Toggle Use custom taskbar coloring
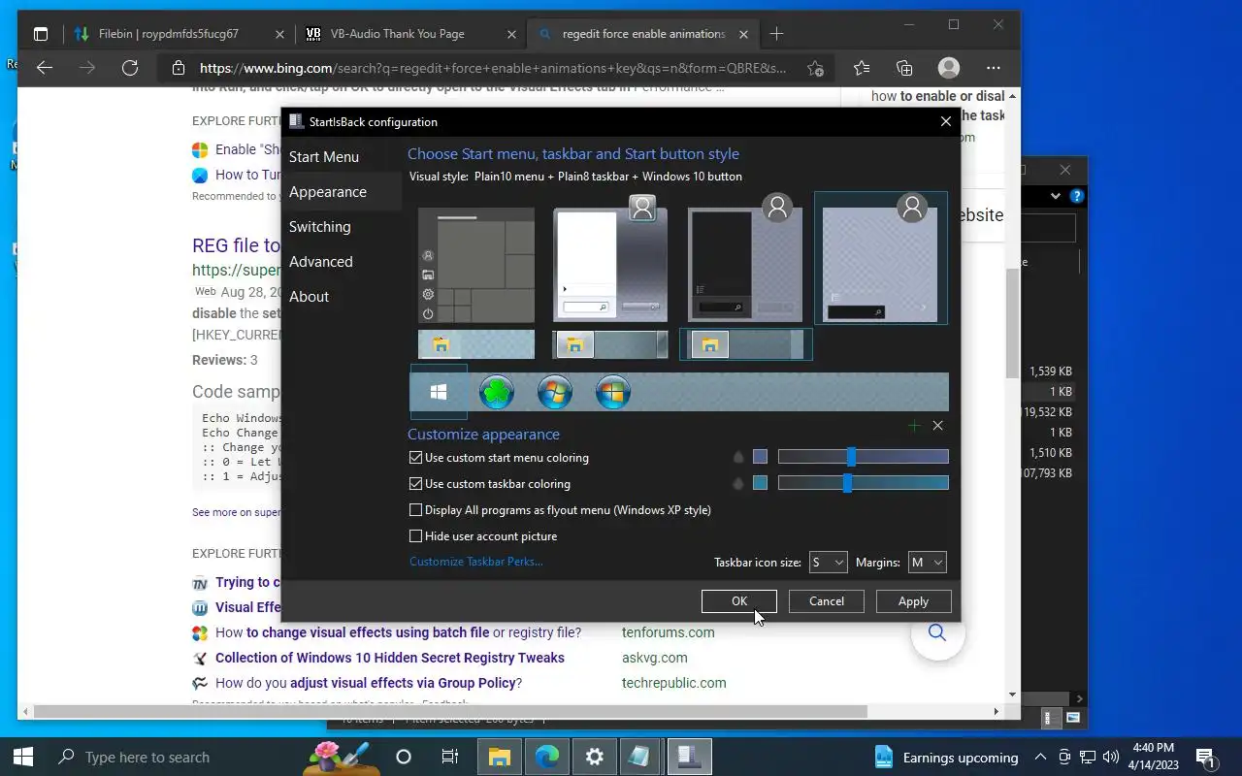Screen dimensions: 1242x776 [x=490, y=483]
